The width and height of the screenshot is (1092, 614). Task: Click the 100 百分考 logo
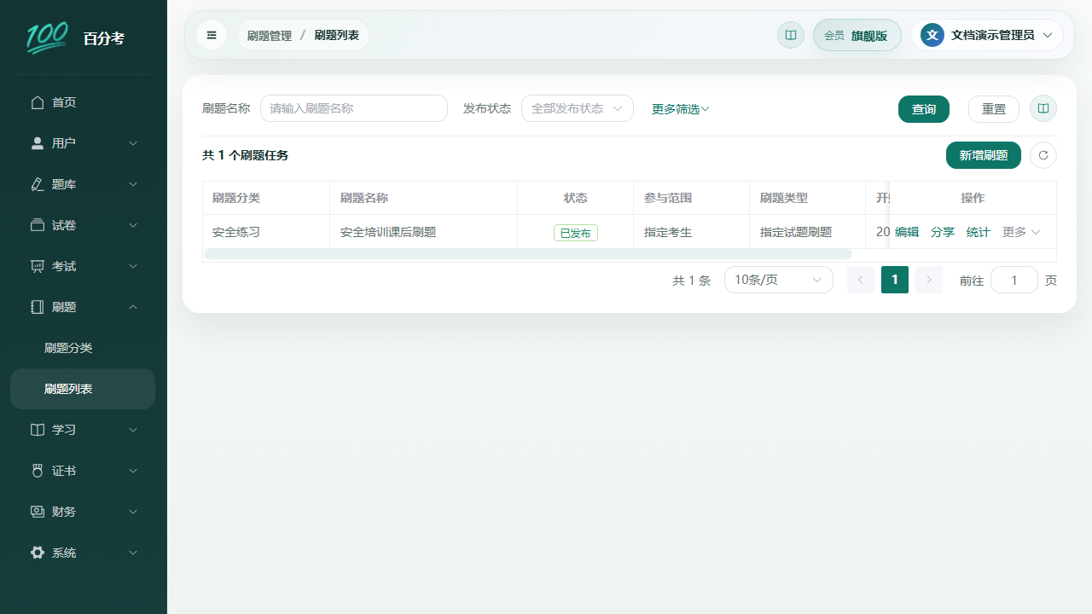click(75, 38)
